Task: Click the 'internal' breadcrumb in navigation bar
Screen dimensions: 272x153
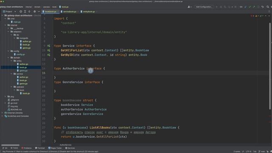Action: 28,7
